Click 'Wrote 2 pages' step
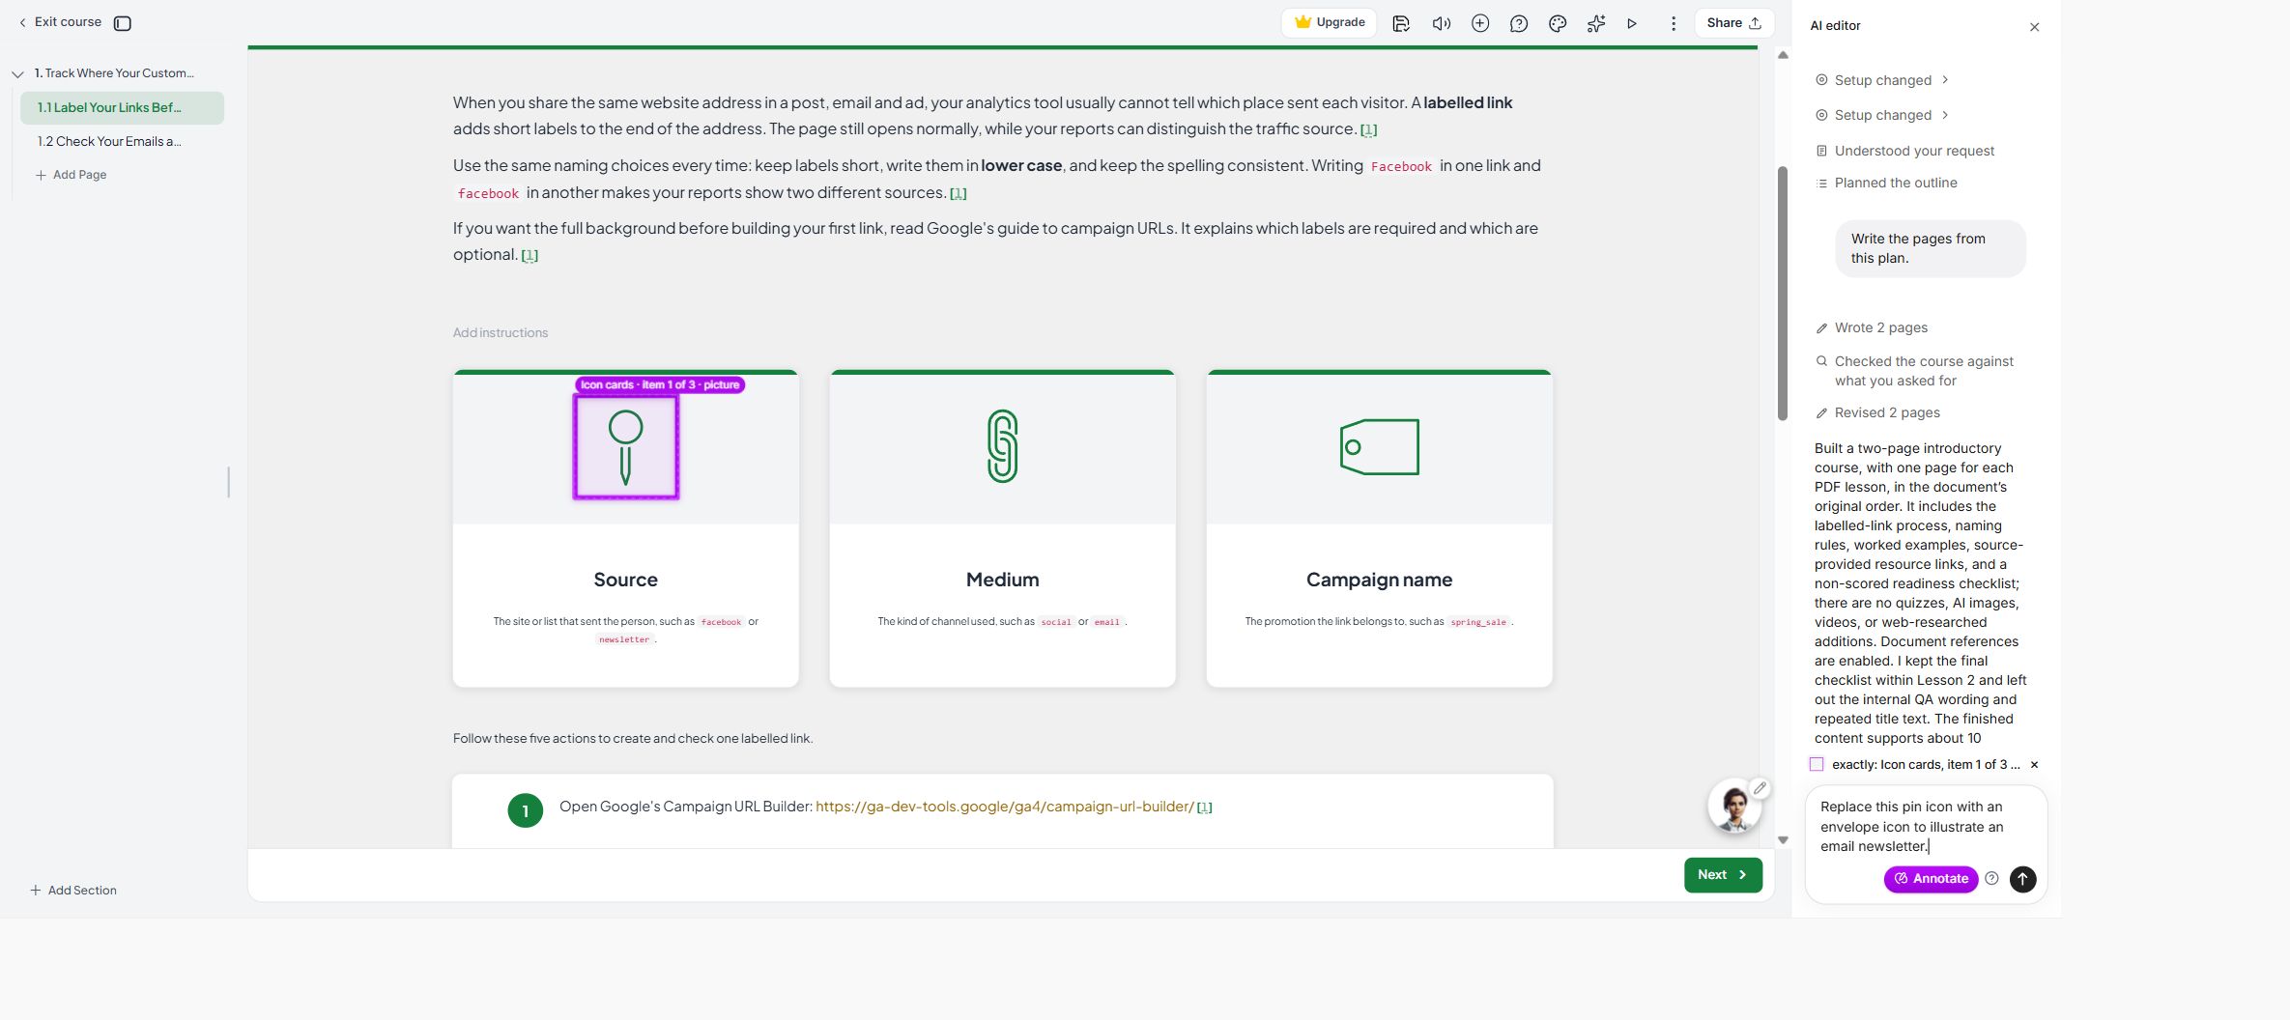The width and height of the screenshot is (2290, 1020). [1872, 327]
